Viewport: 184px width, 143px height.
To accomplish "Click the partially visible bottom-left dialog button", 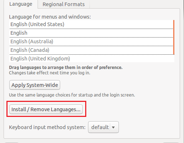I will point(11,143).
